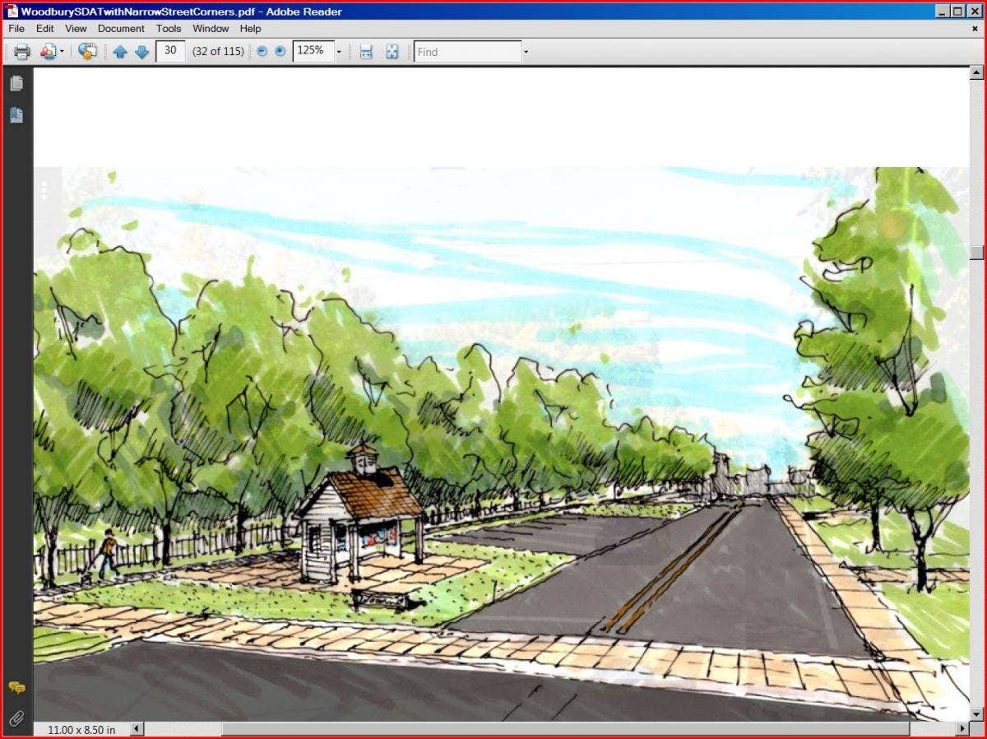Image resolution: width=987 pixels, height=739 pixels.
Task: Open the Email icon's dropdown arrow
Action: pyautogui.click(x=60, y=51)
